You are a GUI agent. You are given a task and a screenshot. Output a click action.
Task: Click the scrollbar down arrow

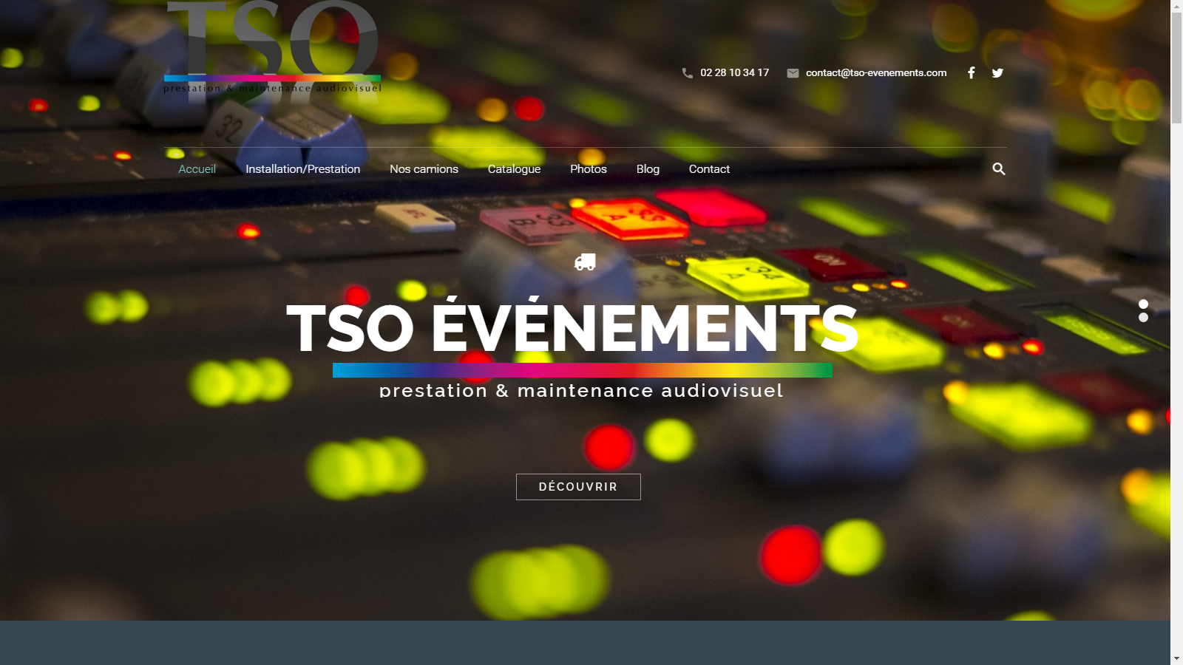click(1176, 658)
